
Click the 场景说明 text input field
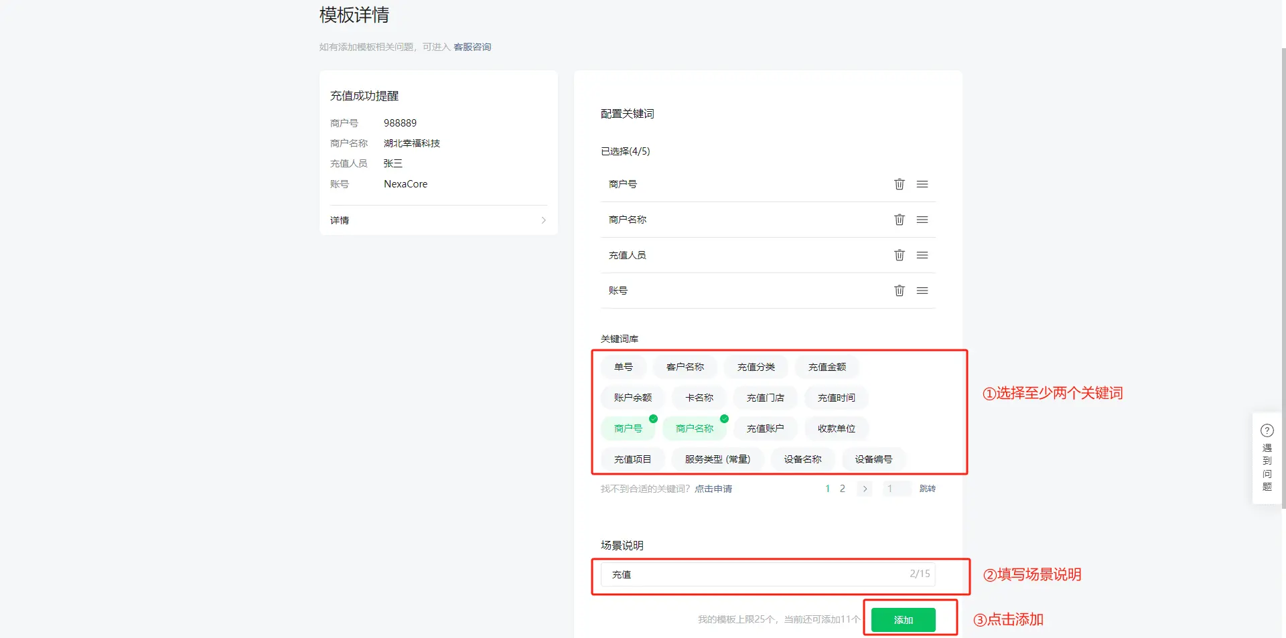[x=757, y=574]
